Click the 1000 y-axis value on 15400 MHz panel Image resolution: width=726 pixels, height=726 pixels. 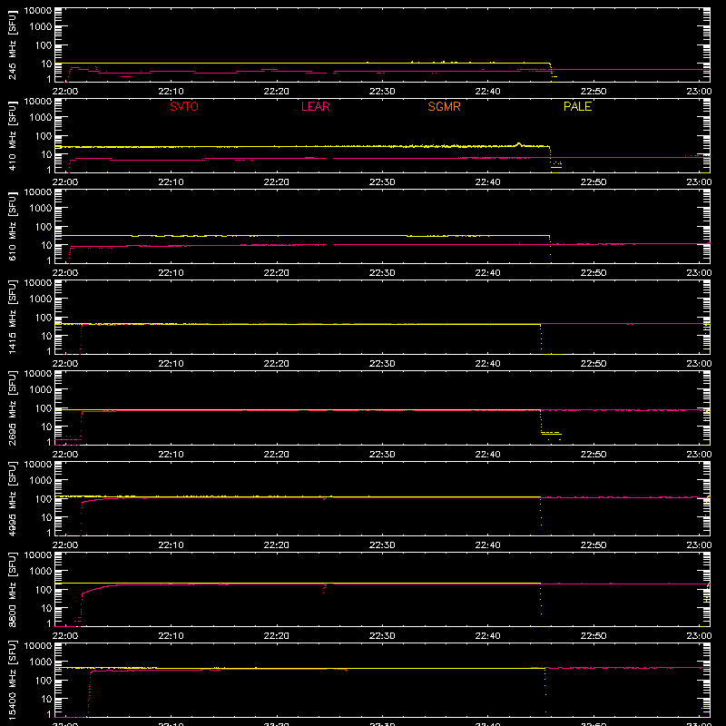point(40,662)
